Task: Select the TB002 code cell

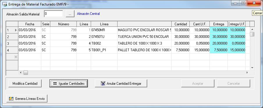Action: click(104, 43)
